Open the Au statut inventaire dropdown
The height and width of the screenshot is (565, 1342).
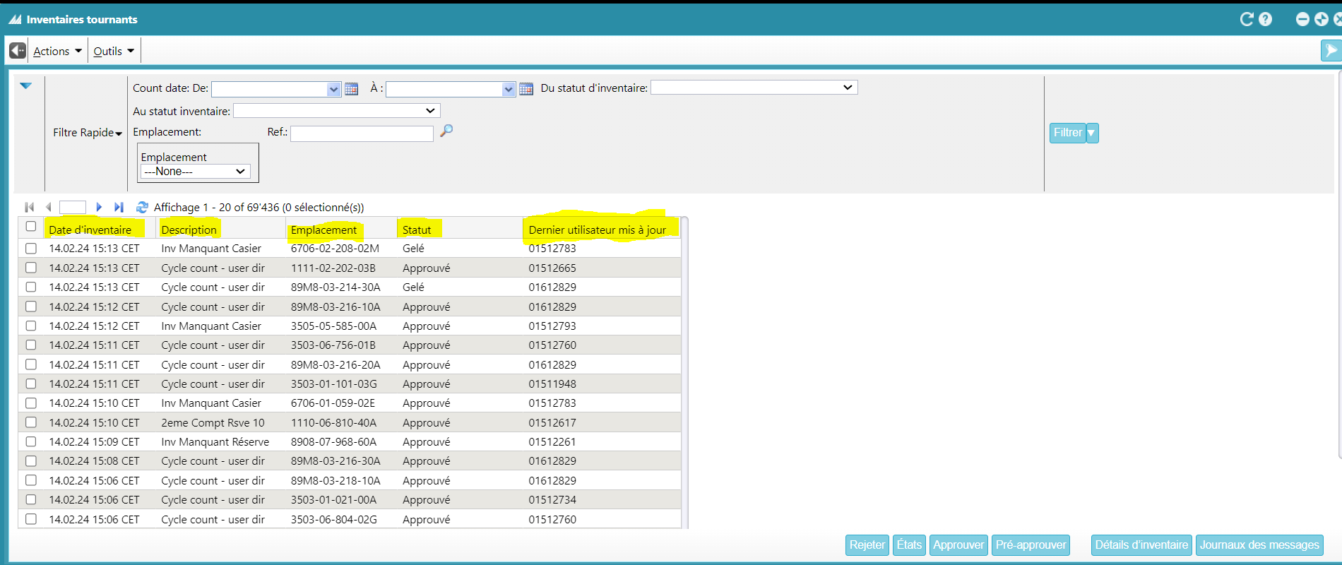tap(336, 111)
